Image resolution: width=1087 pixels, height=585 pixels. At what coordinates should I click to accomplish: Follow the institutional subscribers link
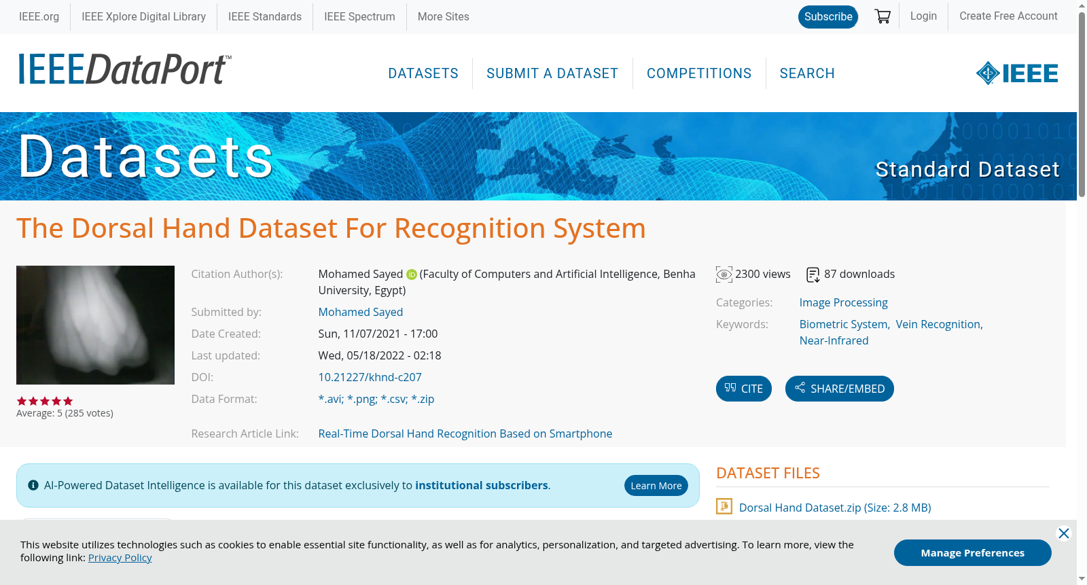[x=482, y=485]
